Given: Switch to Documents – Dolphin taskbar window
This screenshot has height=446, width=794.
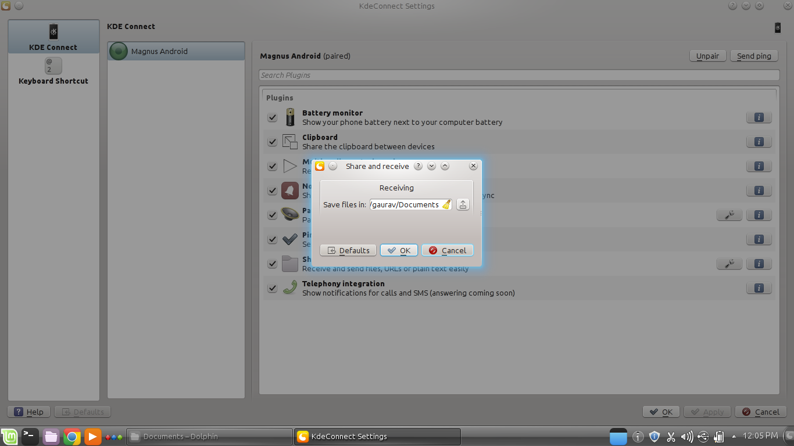Looking at the screenshot, I should pyautogui.click(x=209, y=437).
